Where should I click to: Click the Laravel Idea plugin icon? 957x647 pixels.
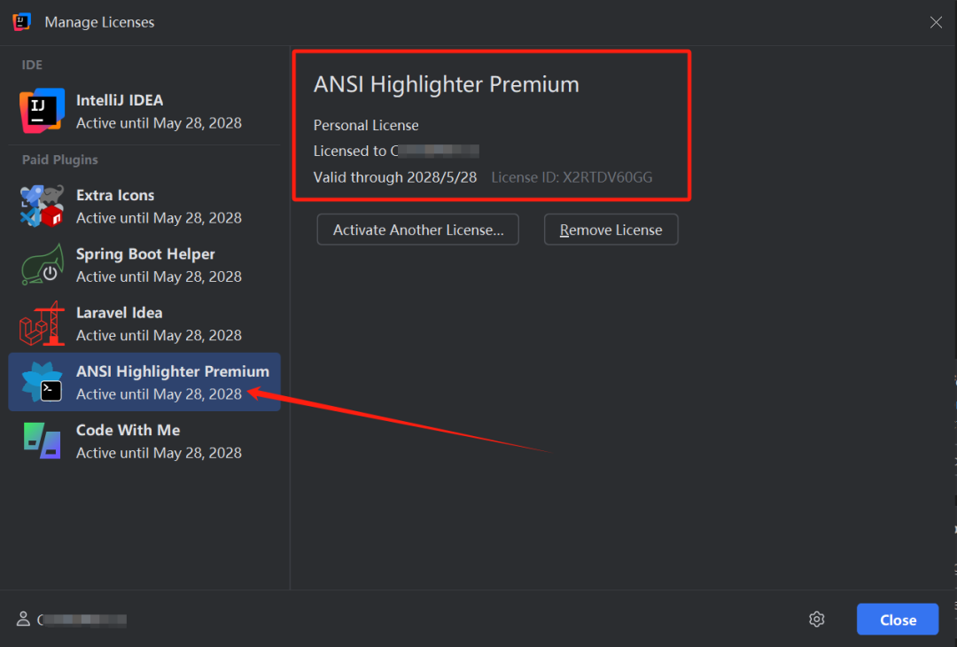[x=42, y=323]
